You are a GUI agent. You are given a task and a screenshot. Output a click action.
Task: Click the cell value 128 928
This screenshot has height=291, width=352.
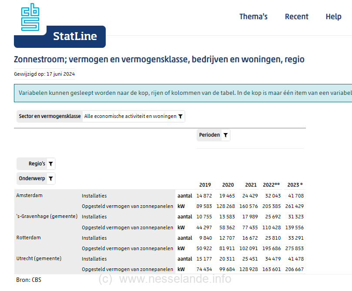(248, 269)
